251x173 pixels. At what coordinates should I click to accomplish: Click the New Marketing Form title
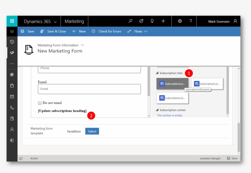[60, 51]
